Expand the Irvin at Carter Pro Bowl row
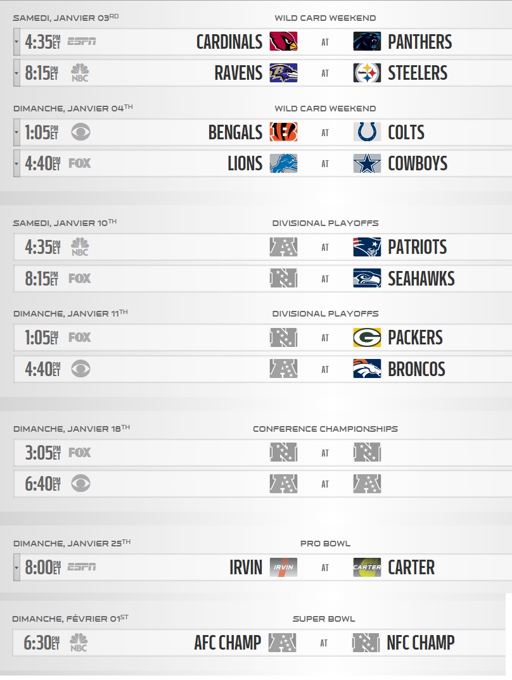This screenshot has height=680, width=512. 16,567
